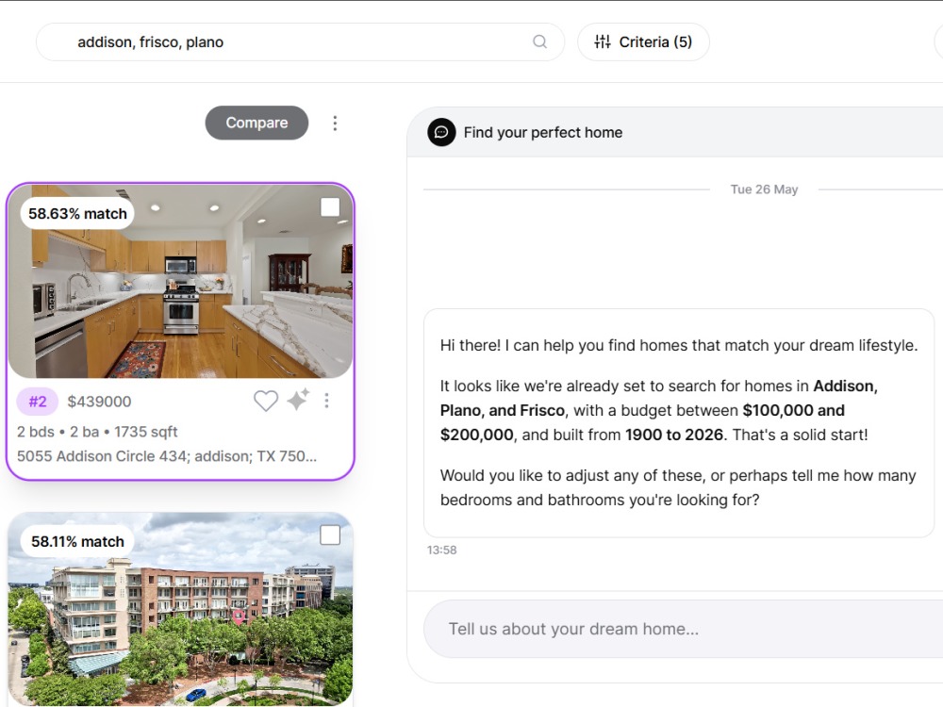
Task: Open the three-dot menu beside Compare
Action: click(335, 123)
